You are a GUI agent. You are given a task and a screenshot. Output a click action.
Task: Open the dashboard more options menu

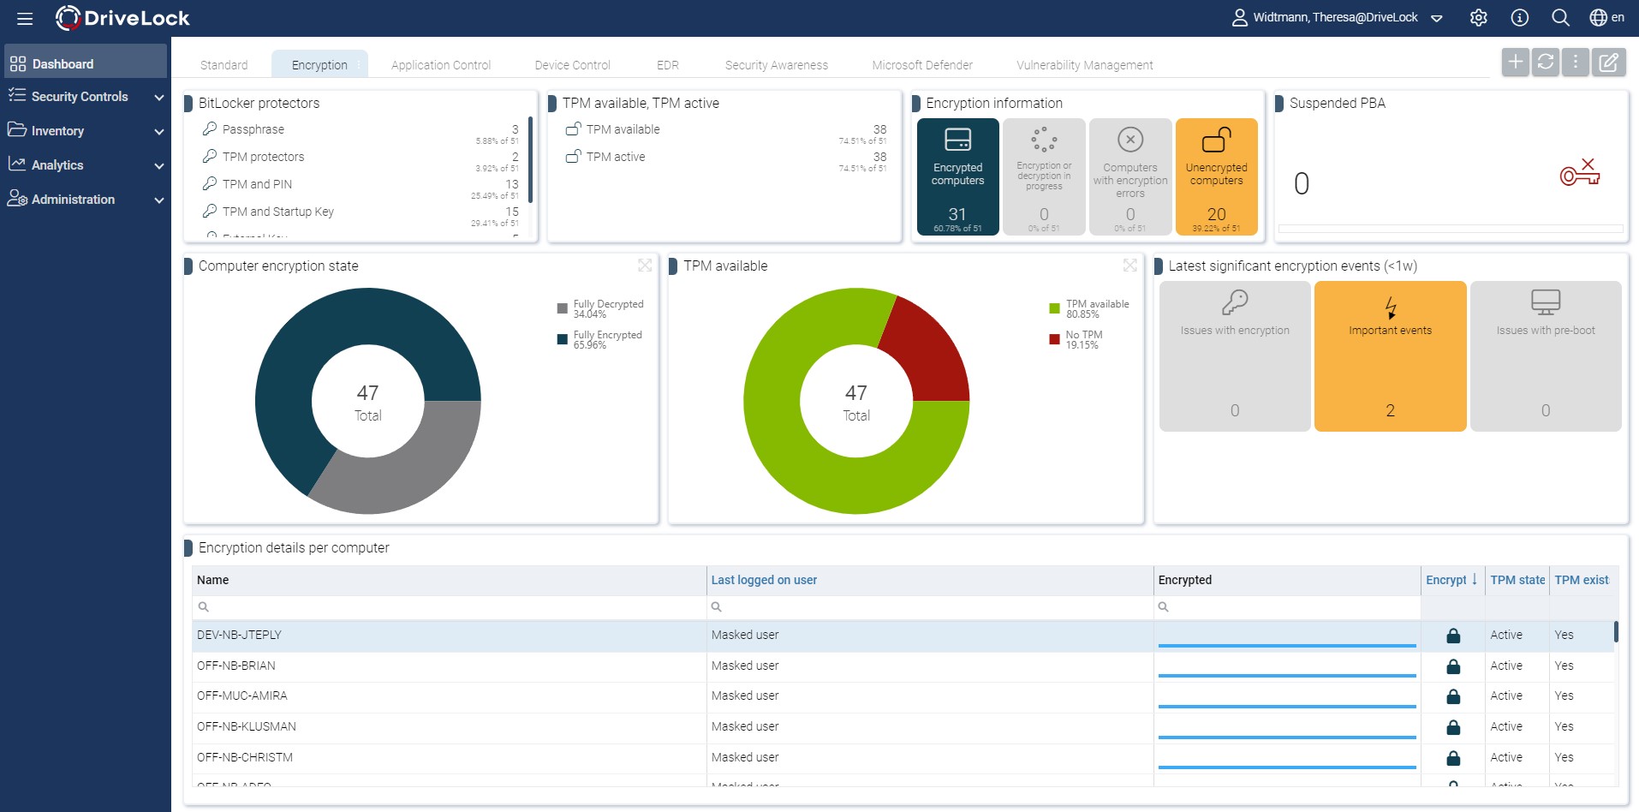tap(1576, 63)
